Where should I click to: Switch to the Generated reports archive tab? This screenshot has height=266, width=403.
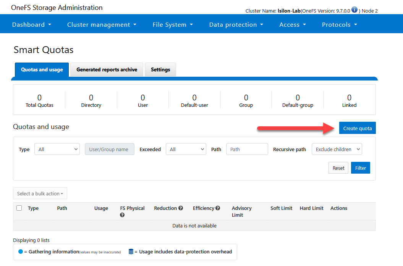tap(106, 69)
